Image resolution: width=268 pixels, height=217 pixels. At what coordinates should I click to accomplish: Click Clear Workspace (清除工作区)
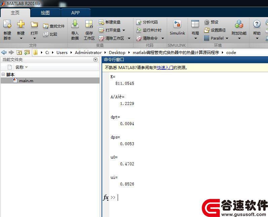(x=111, y=38)
